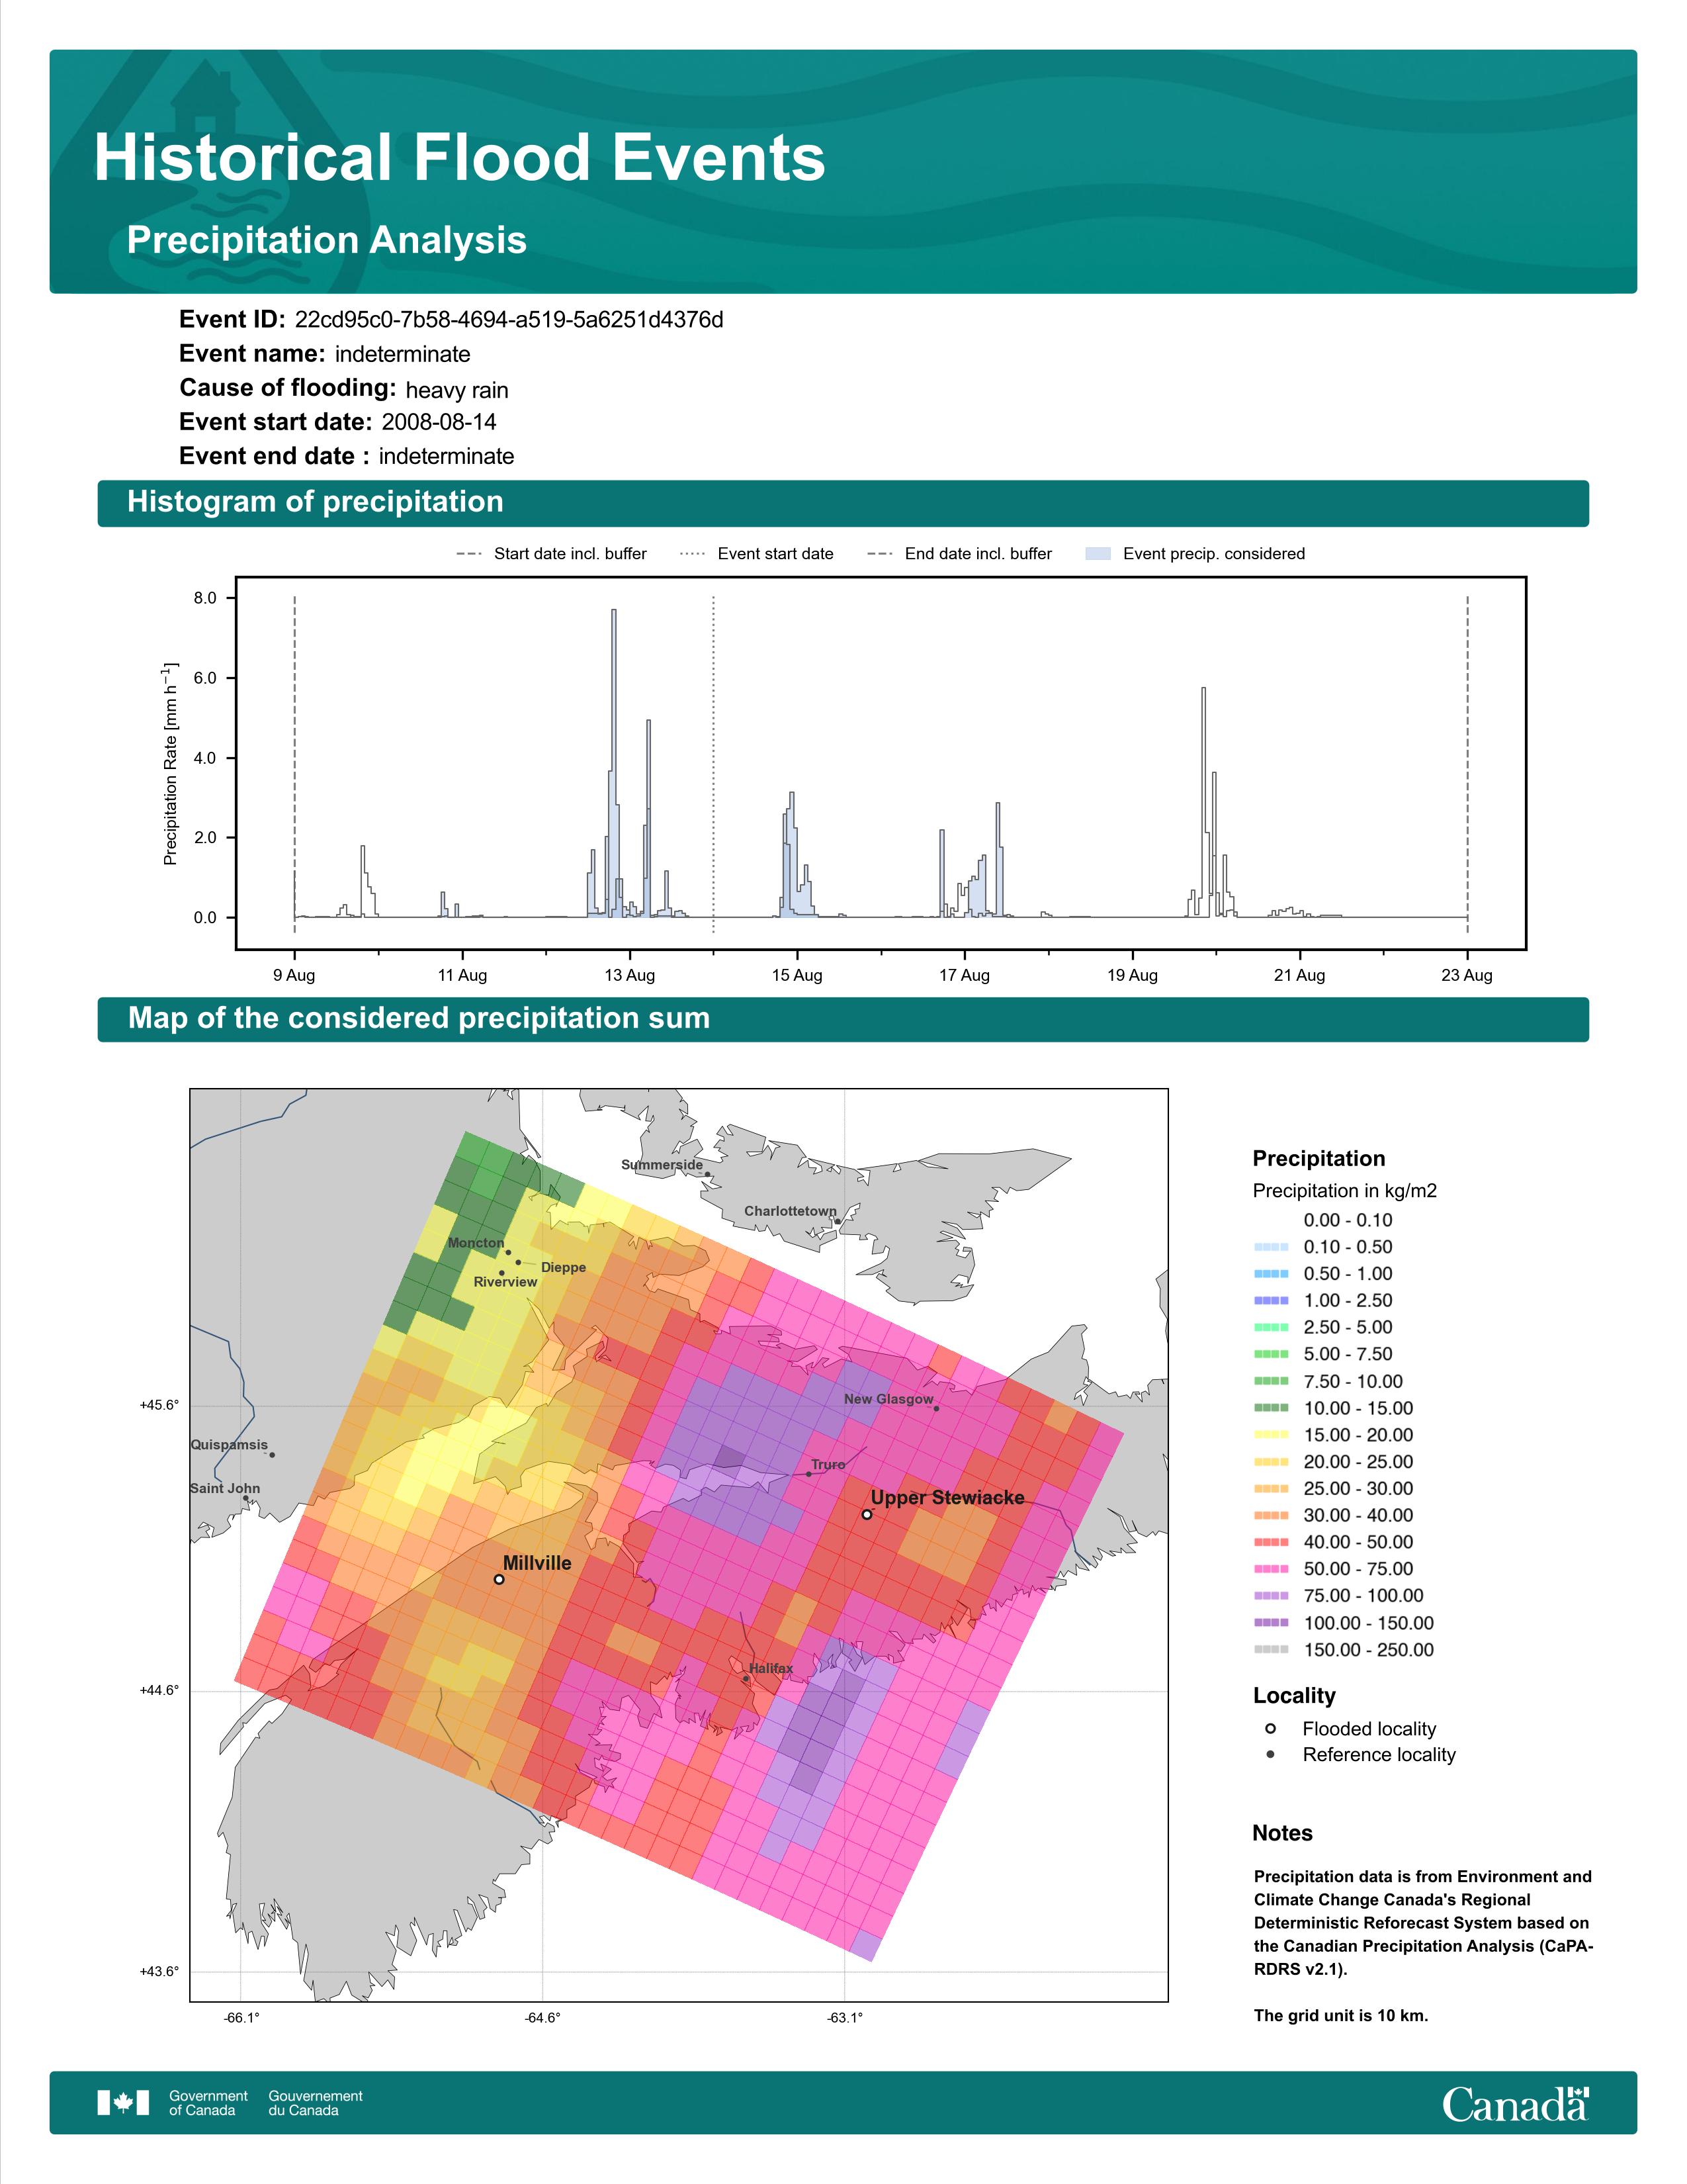
Task: Click the +43.6° latitude label
Action: pyautogui.click(x=160, y=1971)
